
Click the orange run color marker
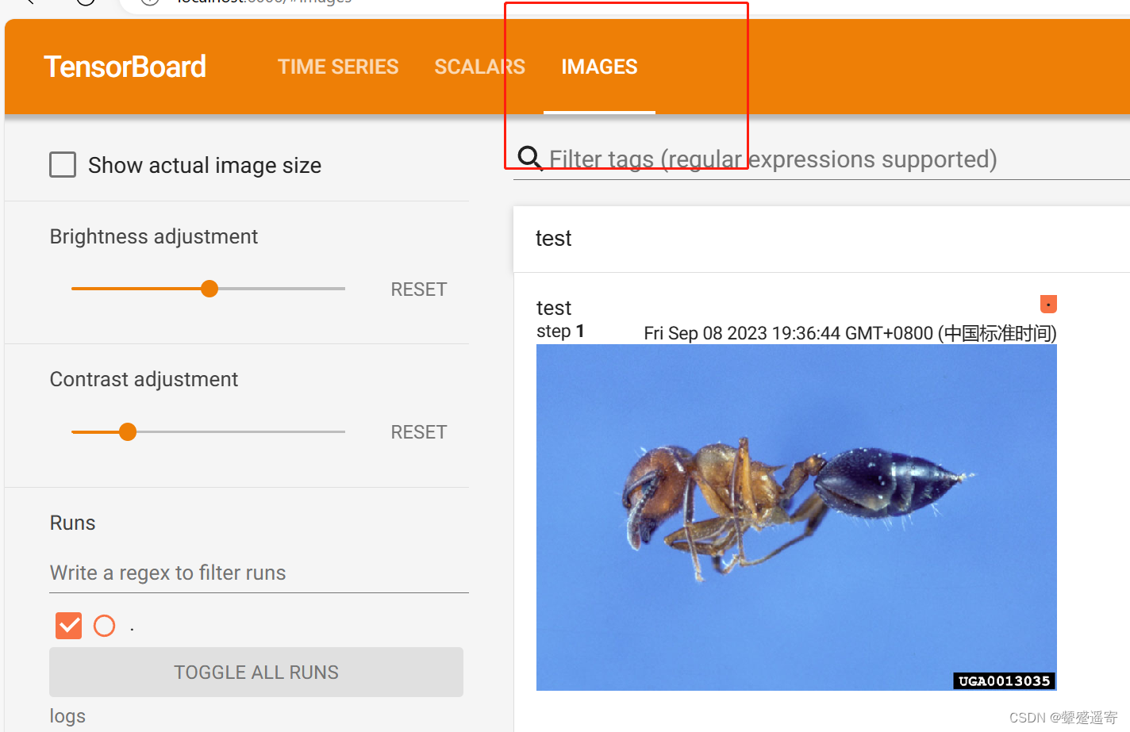coord(1048,304)
